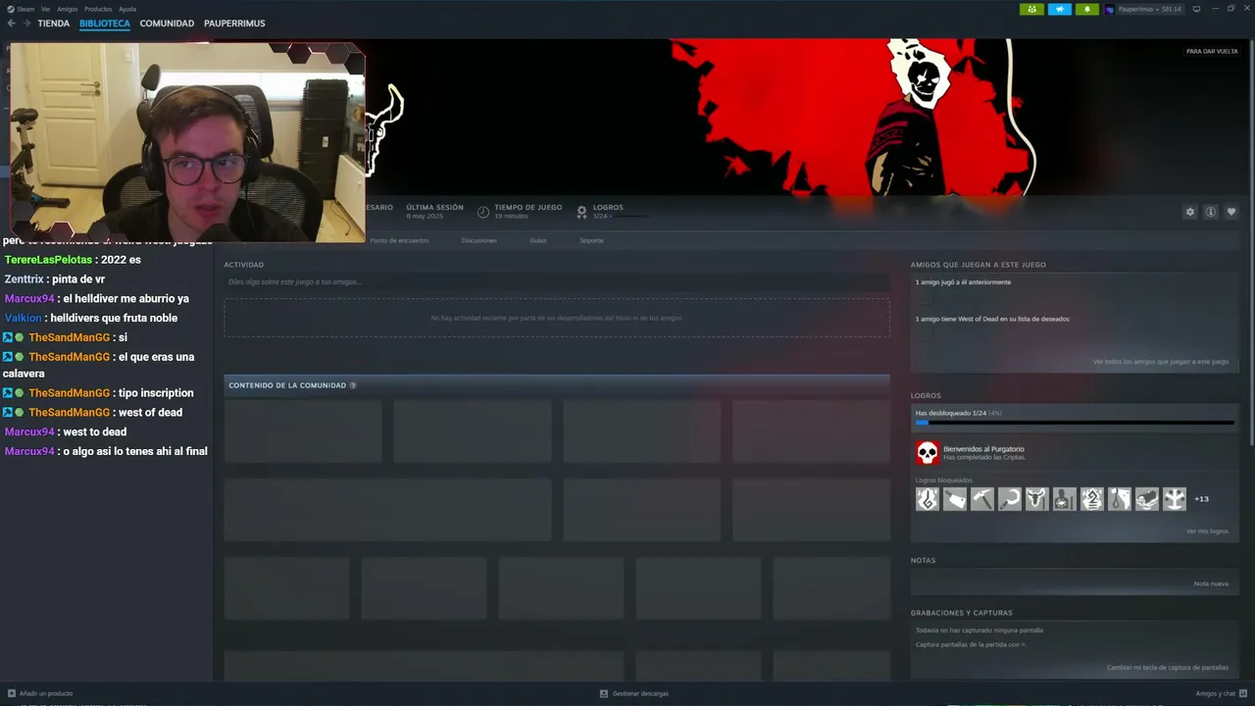Click the anchor-shaped locked achievement

point(1174,499)
